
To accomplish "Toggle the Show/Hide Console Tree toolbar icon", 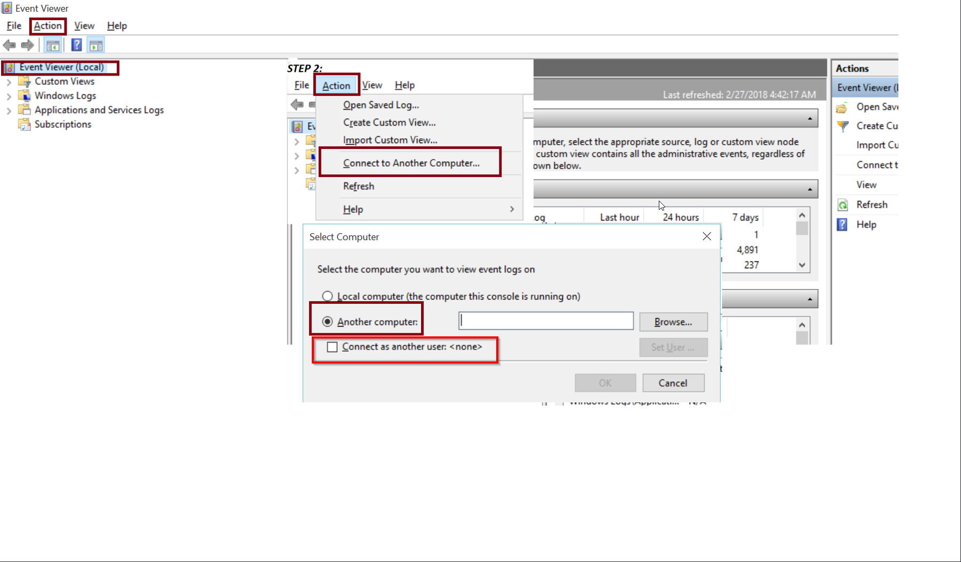I will pyautogui.click(x=53, y=46).
